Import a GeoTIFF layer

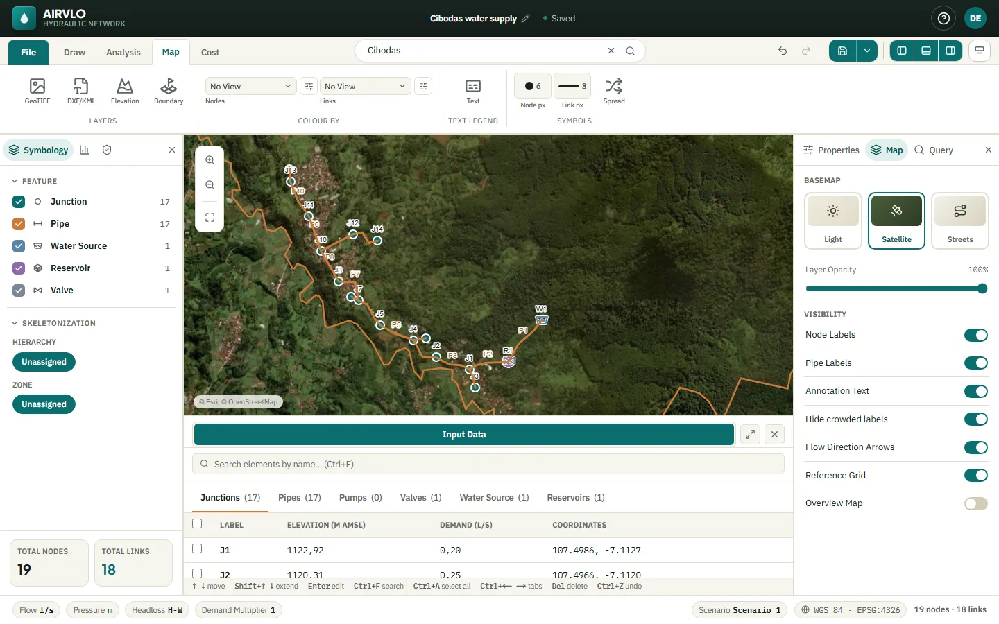click(37, 91)
